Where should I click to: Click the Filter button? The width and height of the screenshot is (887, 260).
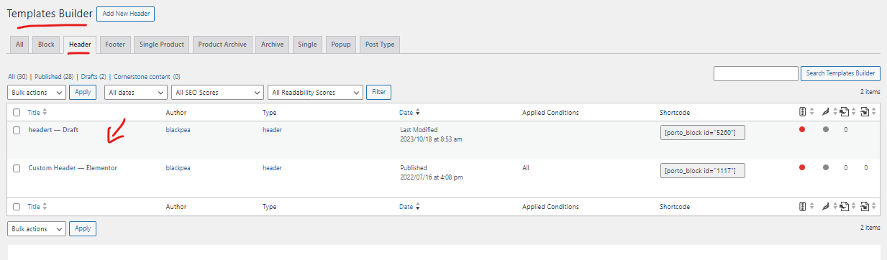pyautogui.click(x=378, y=92)
